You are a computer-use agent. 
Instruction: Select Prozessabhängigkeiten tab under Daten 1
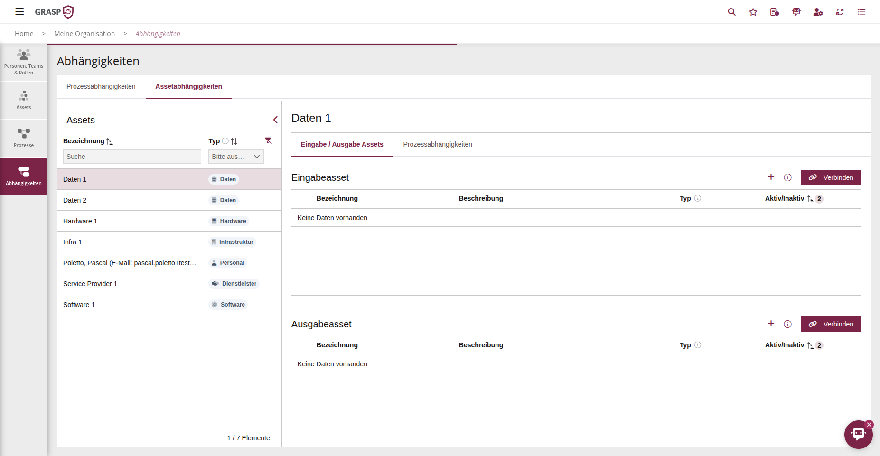pos(437,144)
